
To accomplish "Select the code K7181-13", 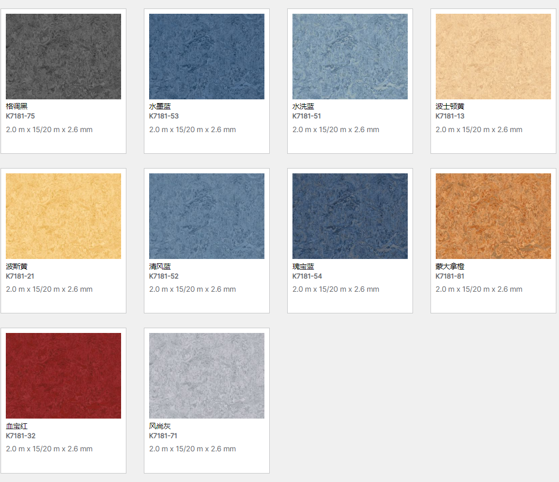I will click(x=450, y=116).
